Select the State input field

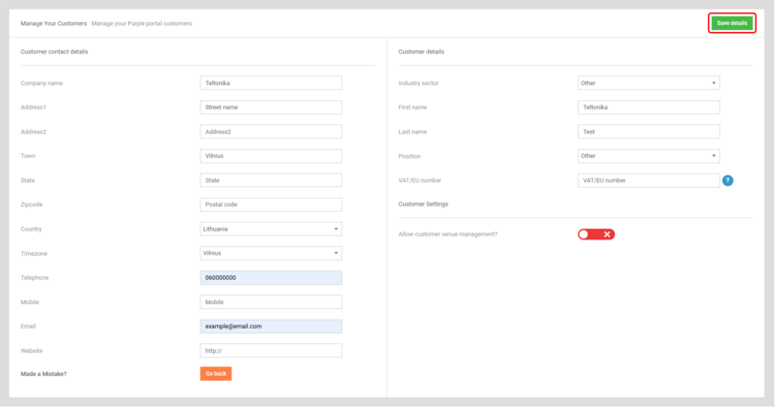point(270,180)
